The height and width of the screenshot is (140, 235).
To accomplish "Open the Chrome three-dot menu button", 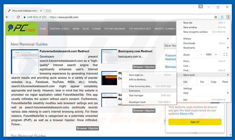I will coord(228,17).
